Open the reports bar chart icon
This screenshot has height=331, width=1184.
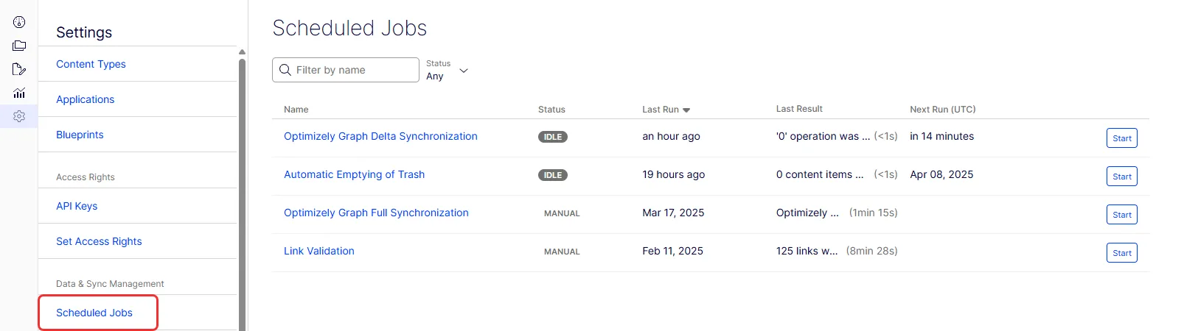coord(19,93)
